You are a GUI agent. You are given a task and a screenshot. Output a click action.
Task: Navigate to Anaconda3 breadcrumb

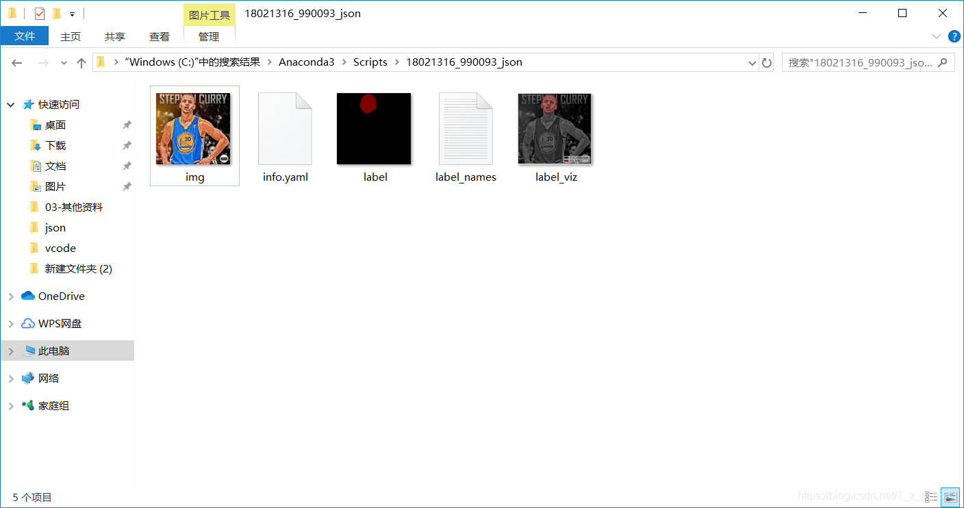[307, 62]
